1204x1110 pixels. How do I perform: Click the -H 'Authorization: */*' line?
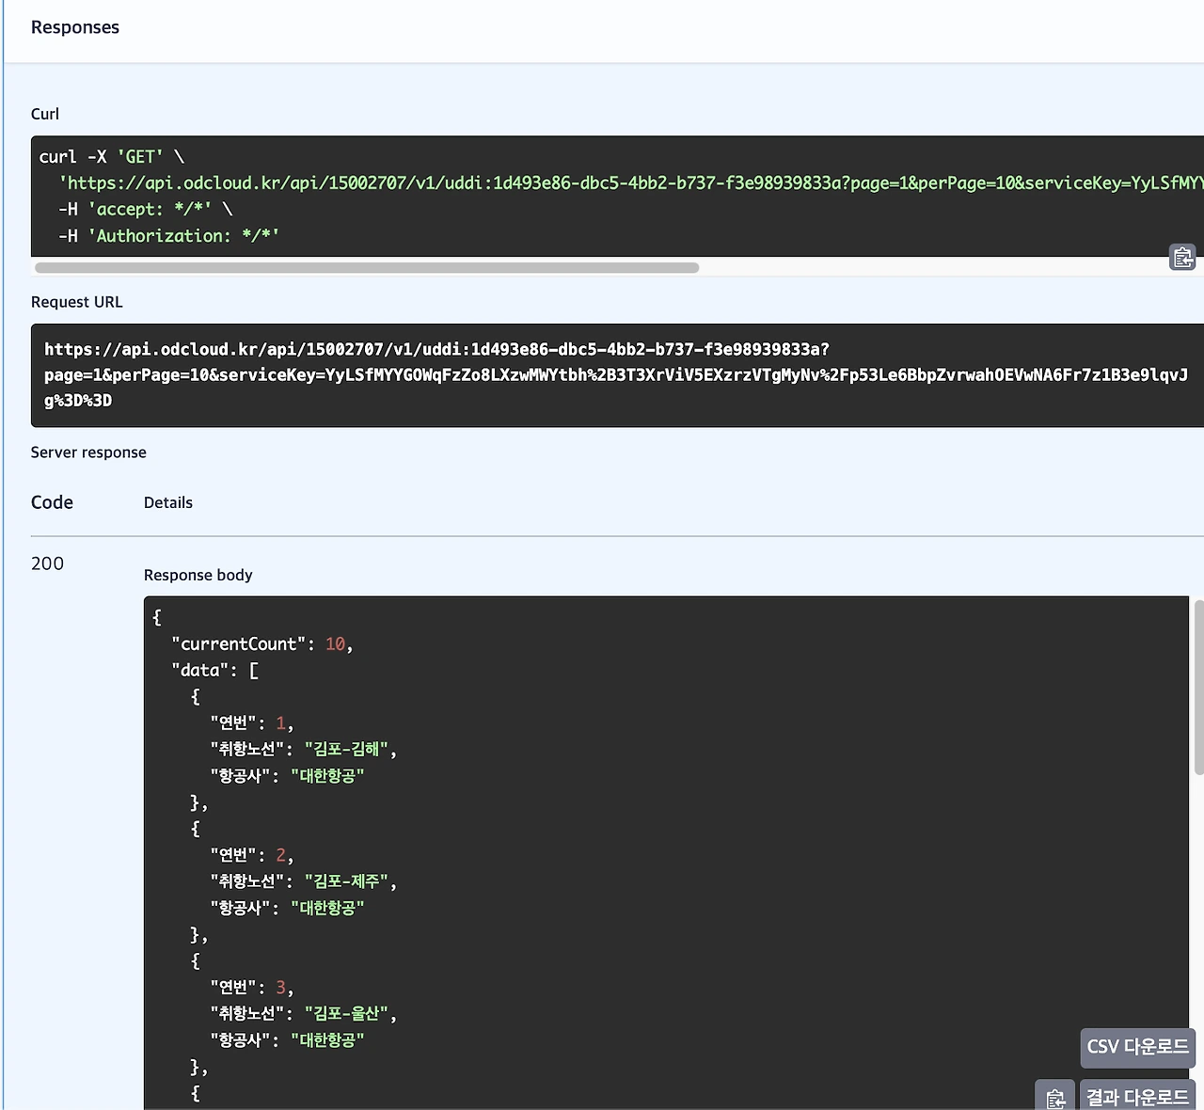coord(169,236)
